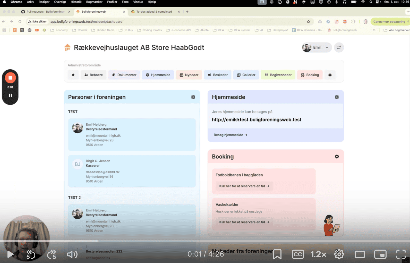410x263 pixels.
Task: Open Hjemmeside panel settings gear
Action: click(337, 97)
